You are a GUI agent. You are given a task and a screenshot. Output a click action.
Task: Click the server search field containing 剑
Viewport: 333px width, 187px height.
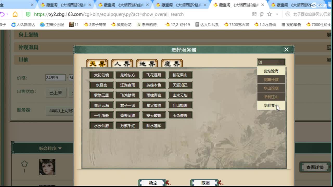(271, 62)
